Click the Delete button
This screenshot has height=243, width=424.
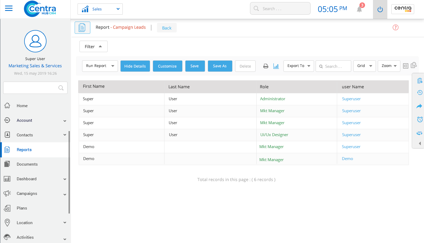[245, 66]
